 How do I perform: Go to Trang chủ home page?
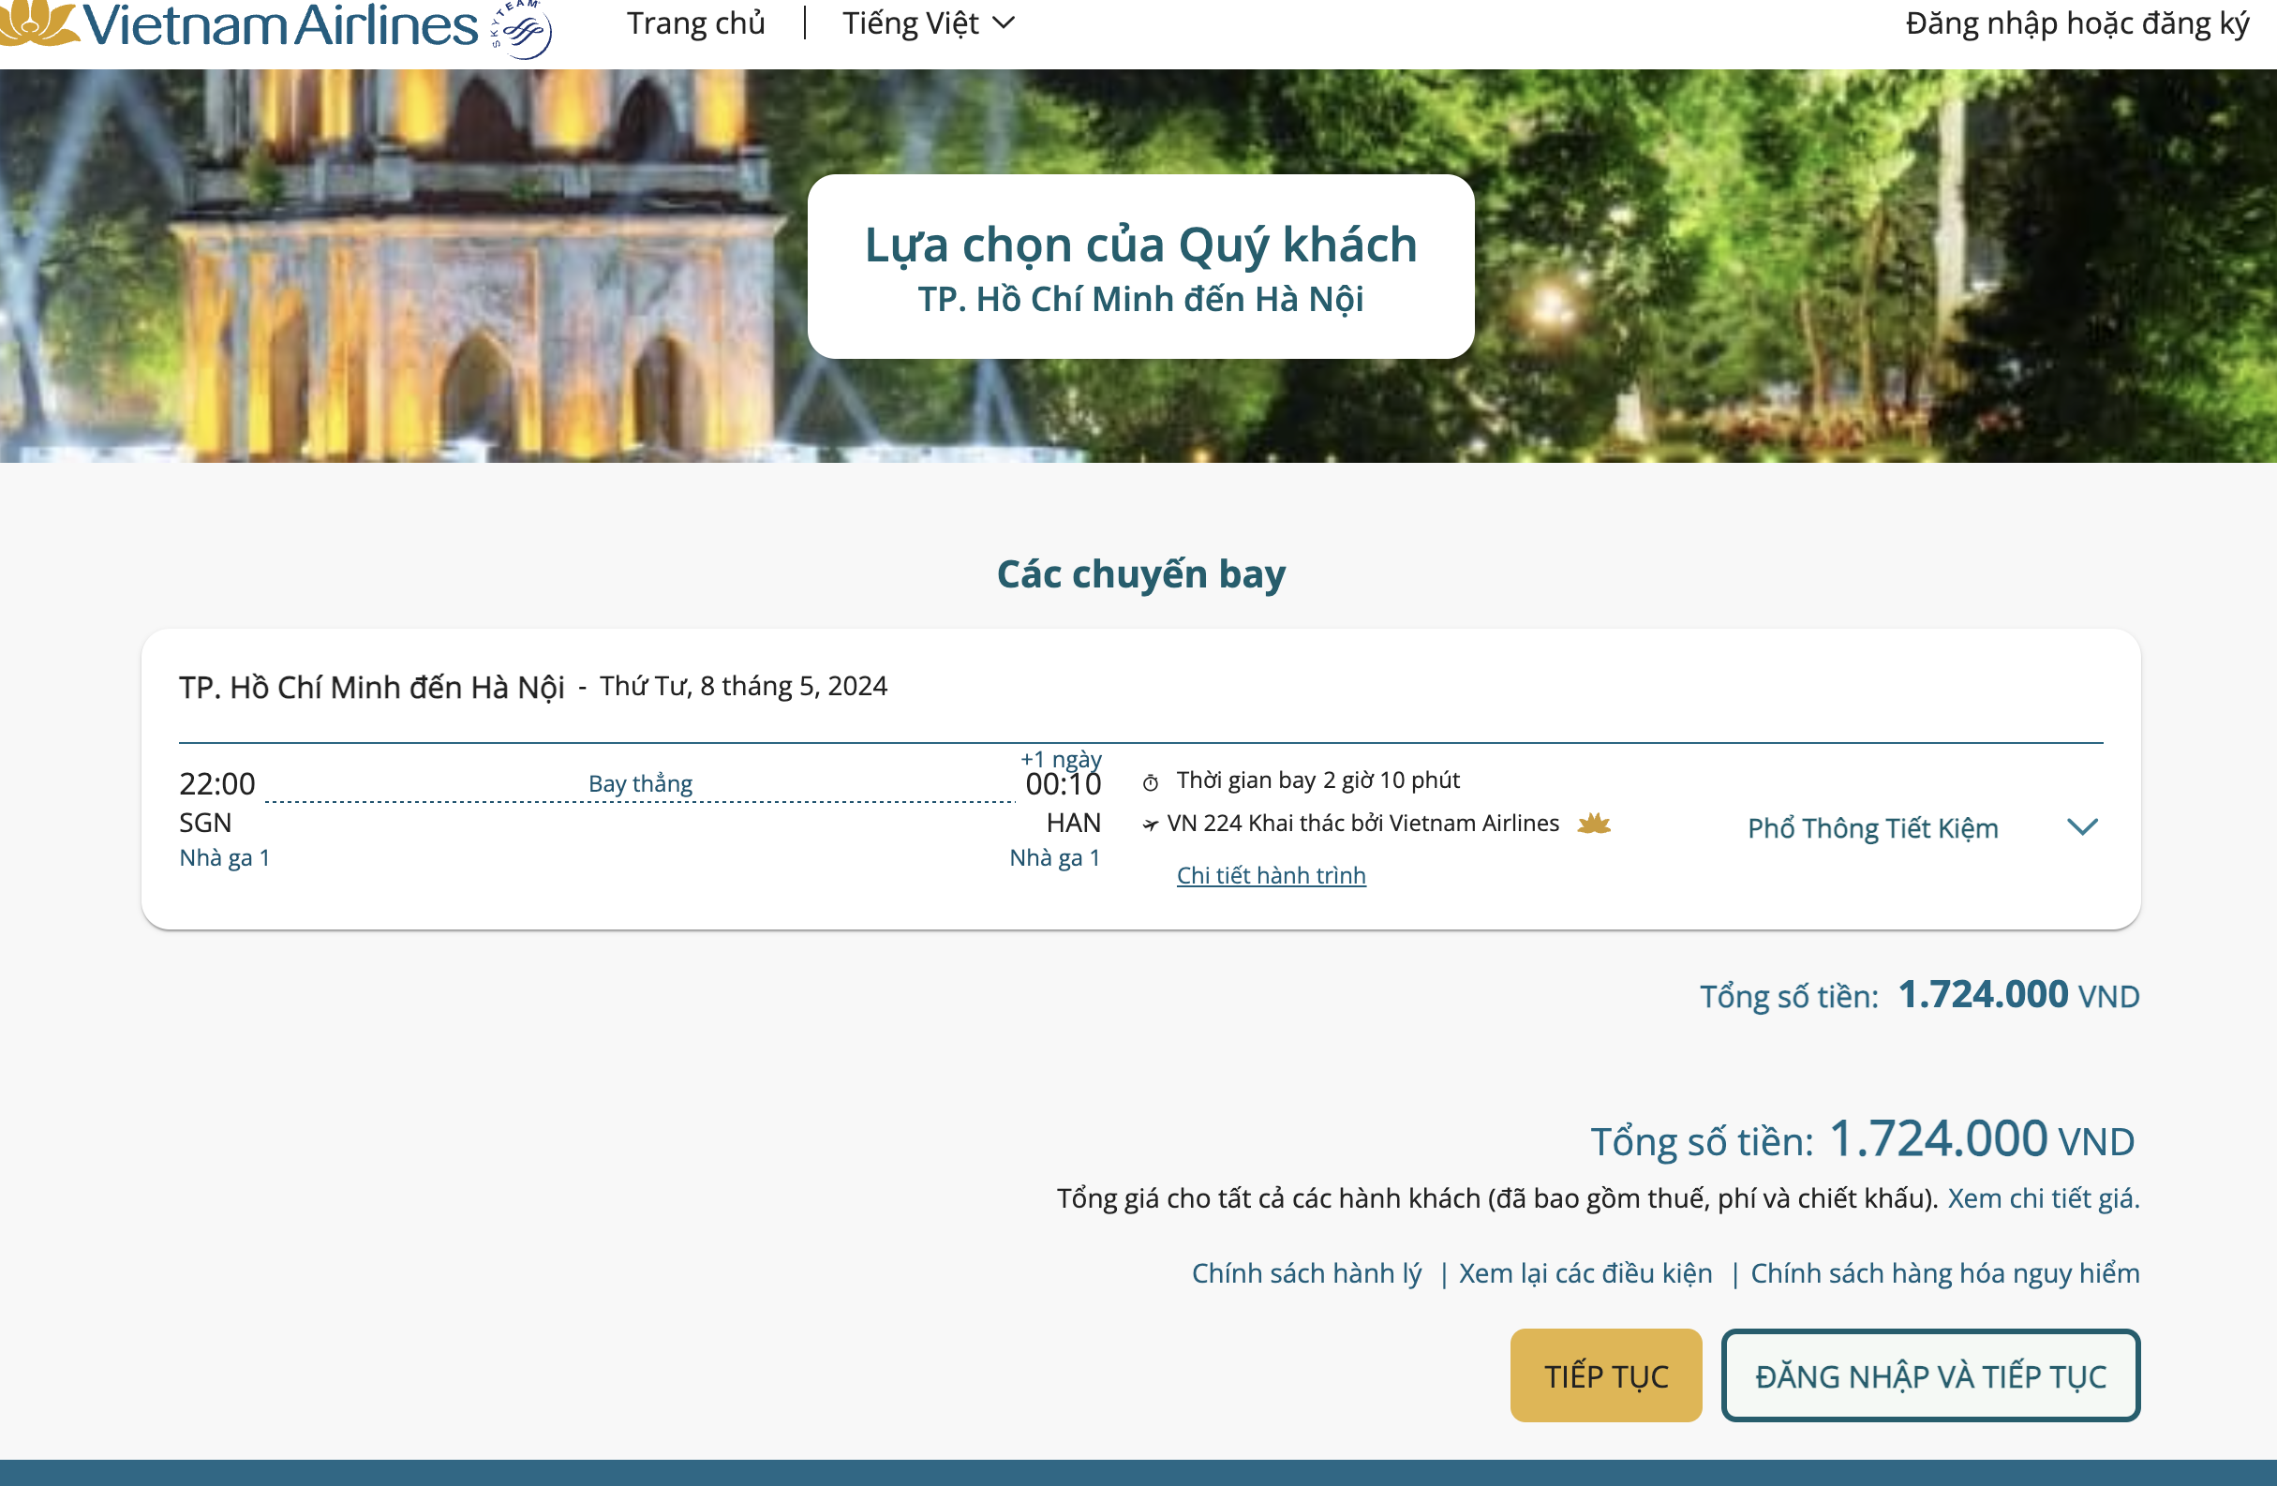pos(695,23)
